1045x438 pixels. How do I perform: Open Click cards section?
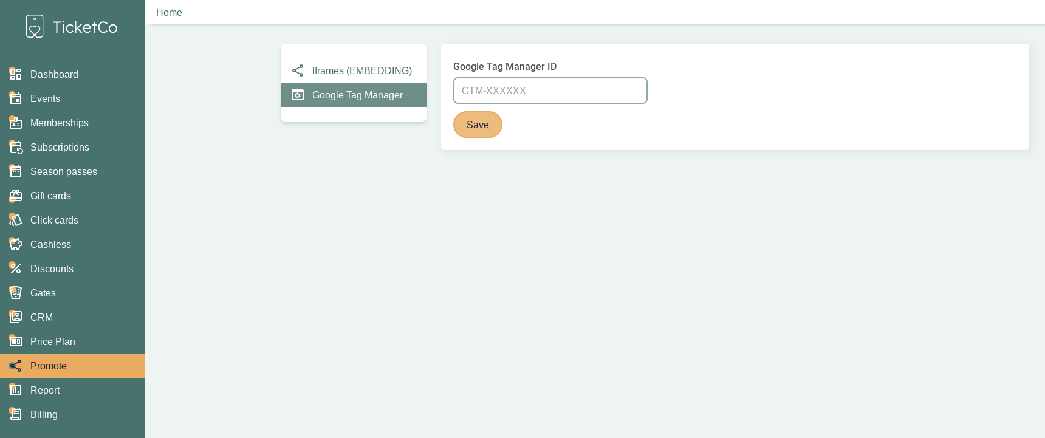(72, 220)
